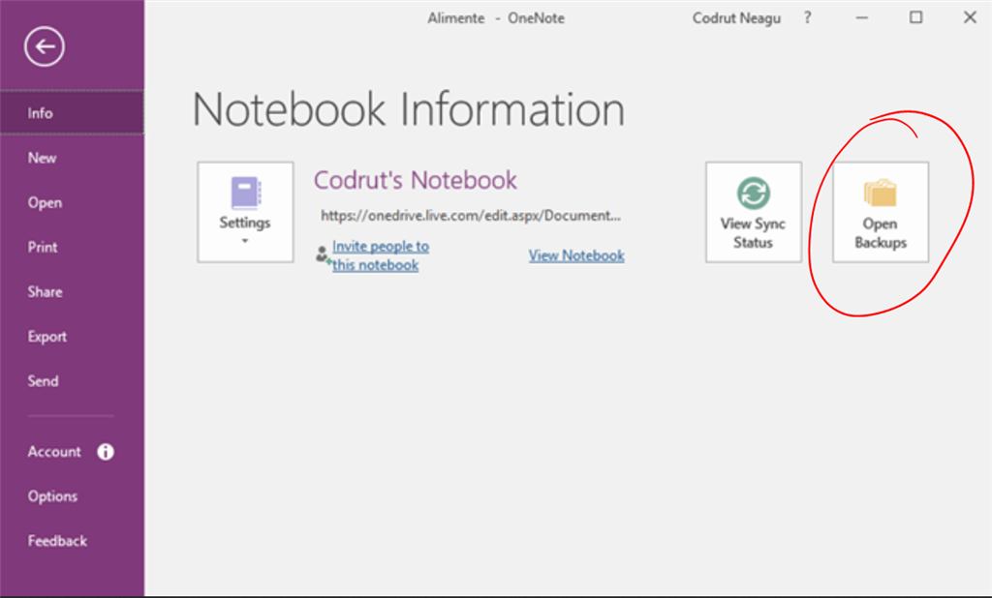992x598 pixels.
Task: Click the Codrut's Notebook title
Action: (415, 180)
